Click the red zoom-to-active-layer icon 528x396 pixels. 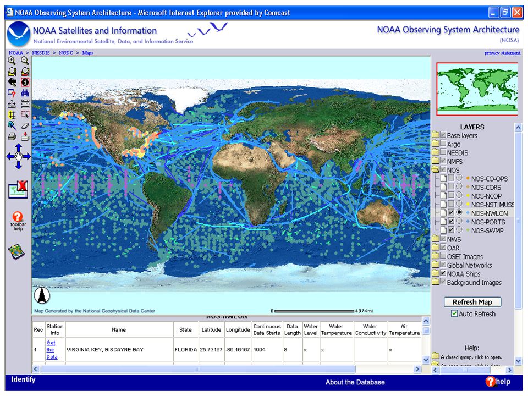point(25,71)
